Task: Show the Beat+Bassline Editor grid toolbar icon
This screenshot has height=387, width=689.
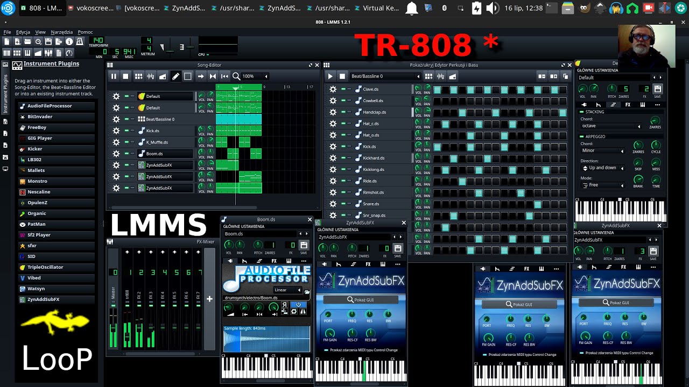Action: (17, 53)
